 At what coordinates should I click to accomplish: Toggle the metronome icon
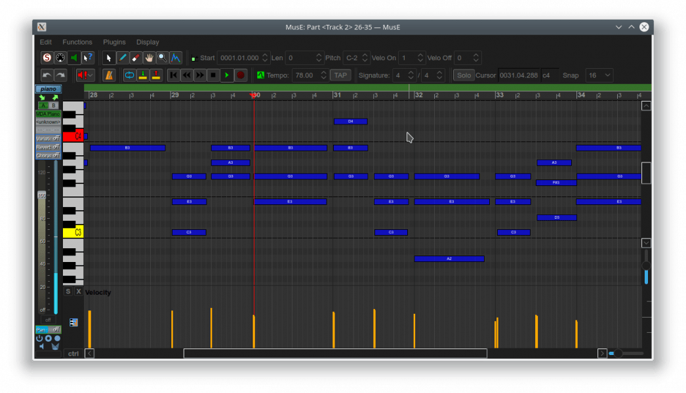pos(108,75)
